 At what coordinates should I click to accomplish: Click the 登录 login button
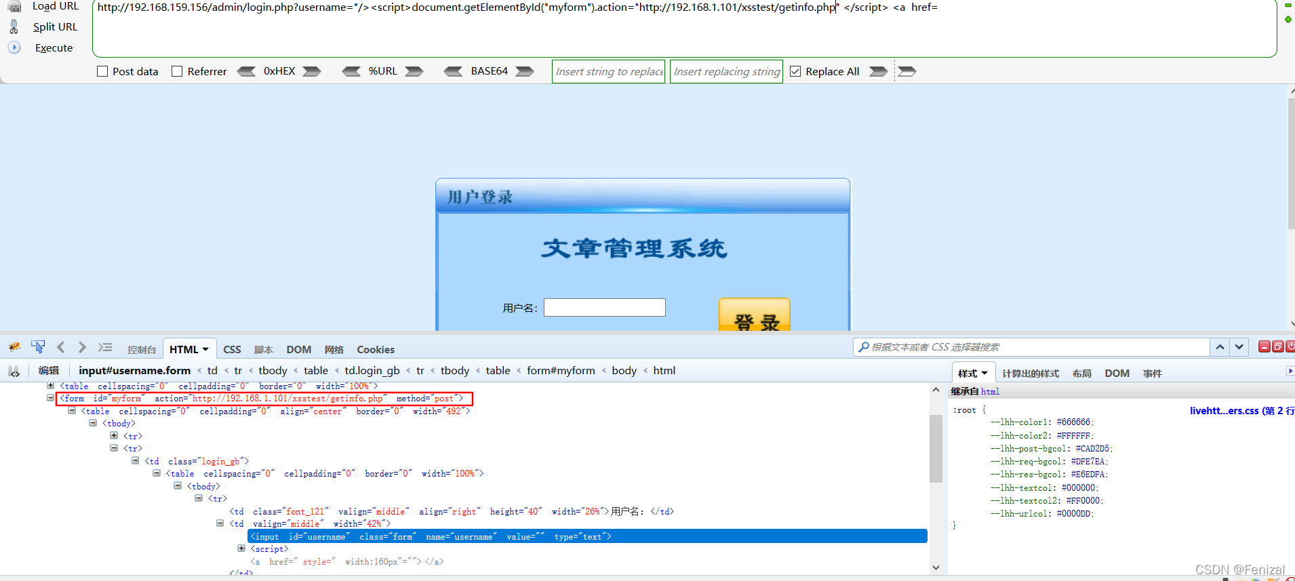[755, 315]
